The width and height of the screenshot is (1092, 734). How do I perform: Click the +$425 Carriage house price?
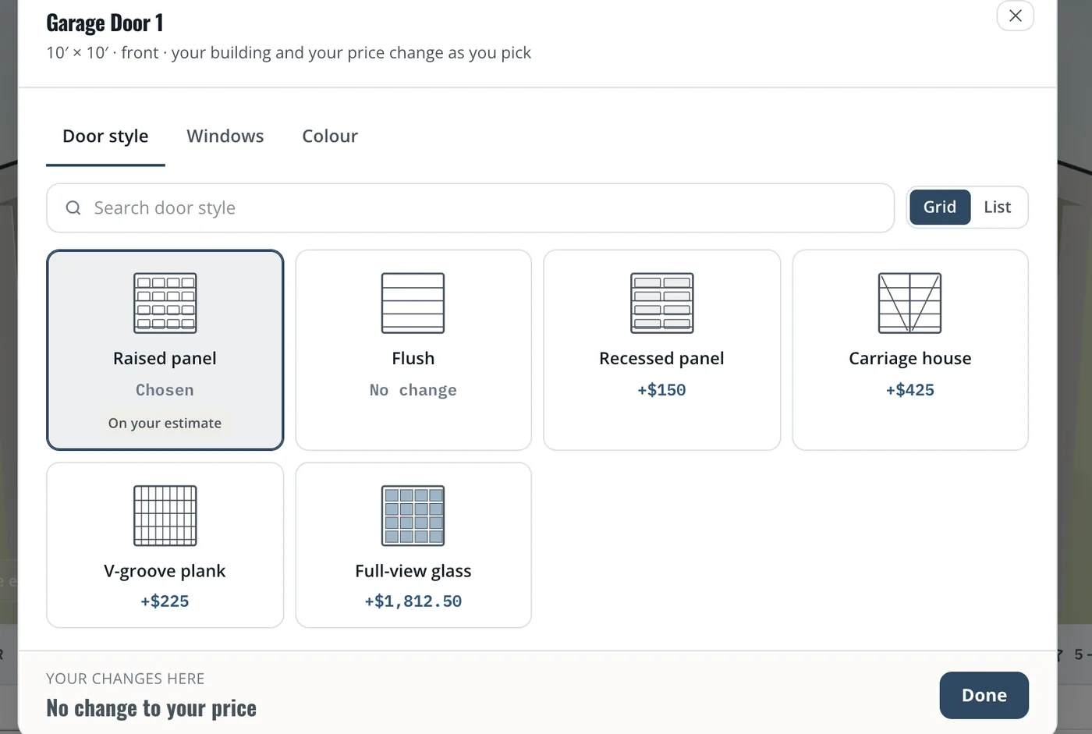coord(909,390)
